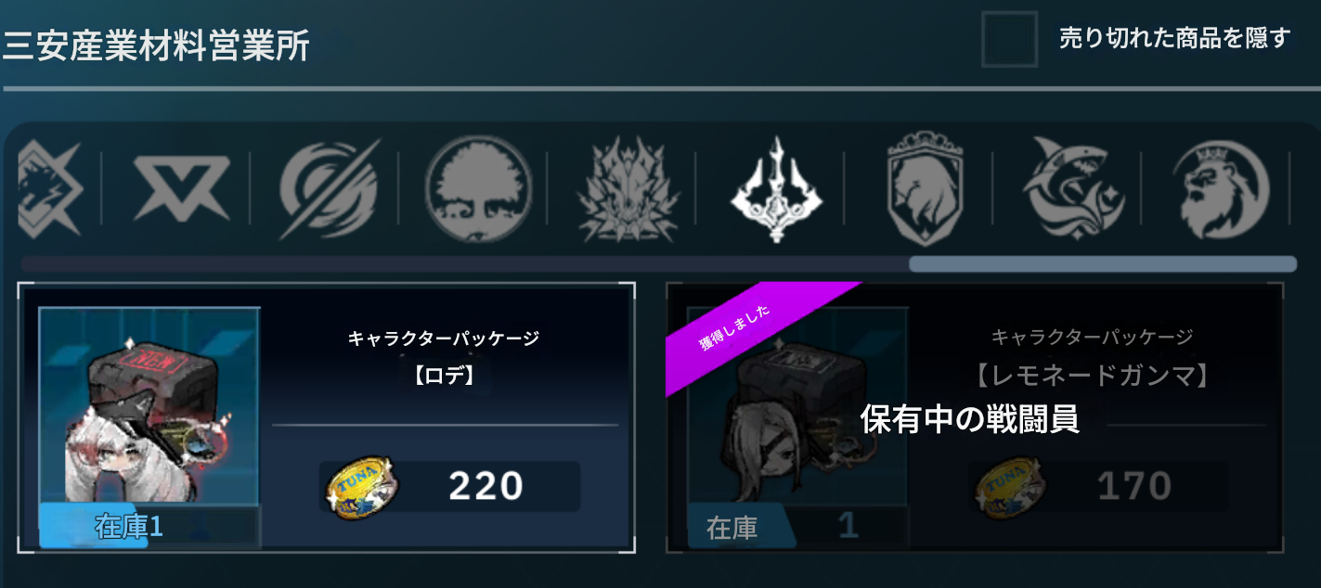Select the shark faction emblem
This screenshot has width=1321, height=588.
coord(1072,189)
